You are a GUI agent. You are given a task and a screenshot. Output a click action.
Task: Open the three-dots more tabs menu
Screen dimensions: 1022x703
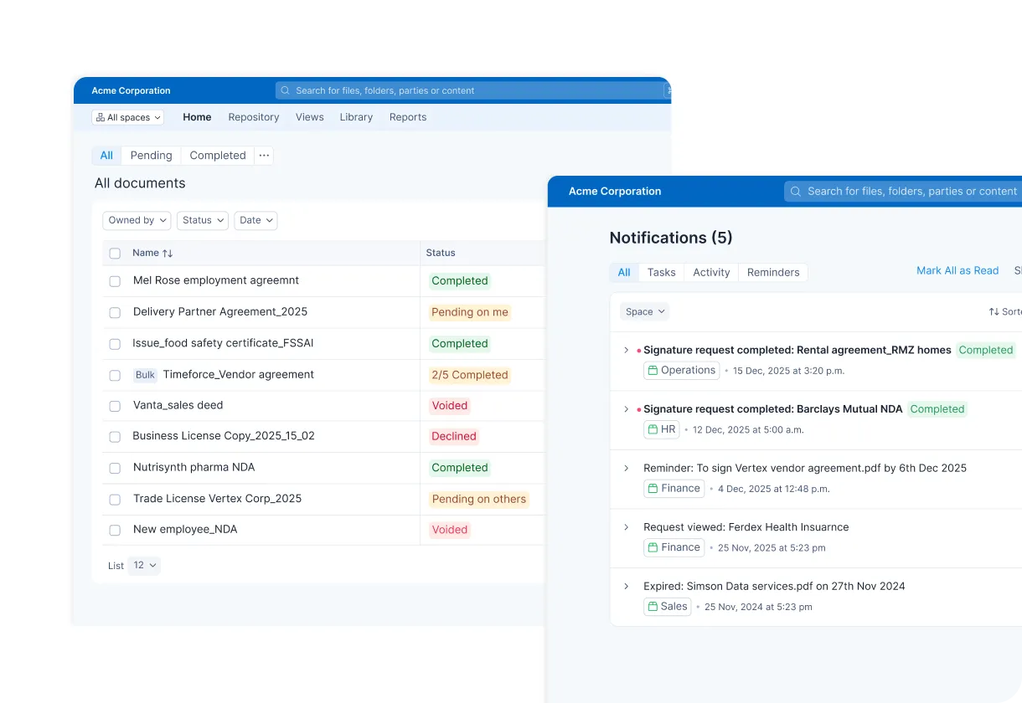click(x=264, y=156)
